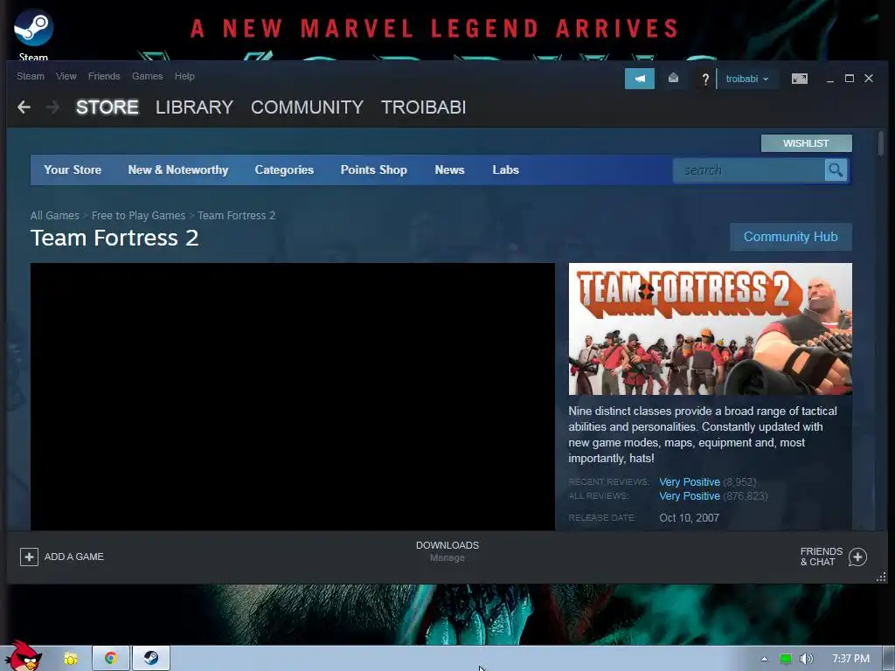
Task: Open the Points Shop tab
Action: click(x=374, y=170)
